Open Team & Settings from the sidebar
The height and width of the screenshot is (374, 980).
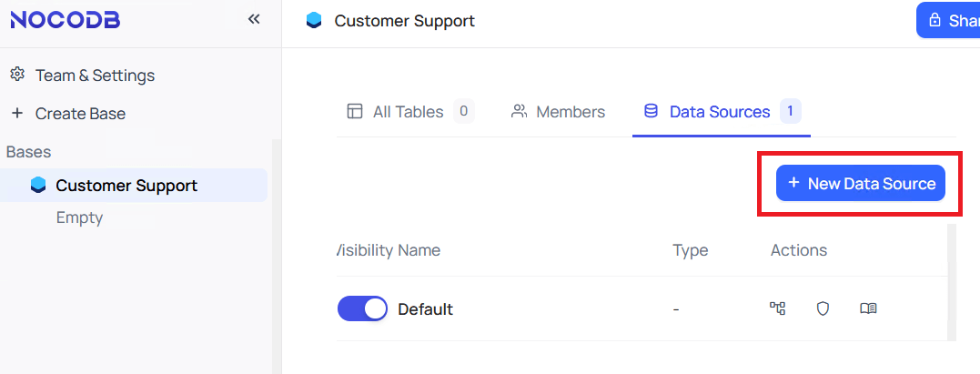[95, 76]
